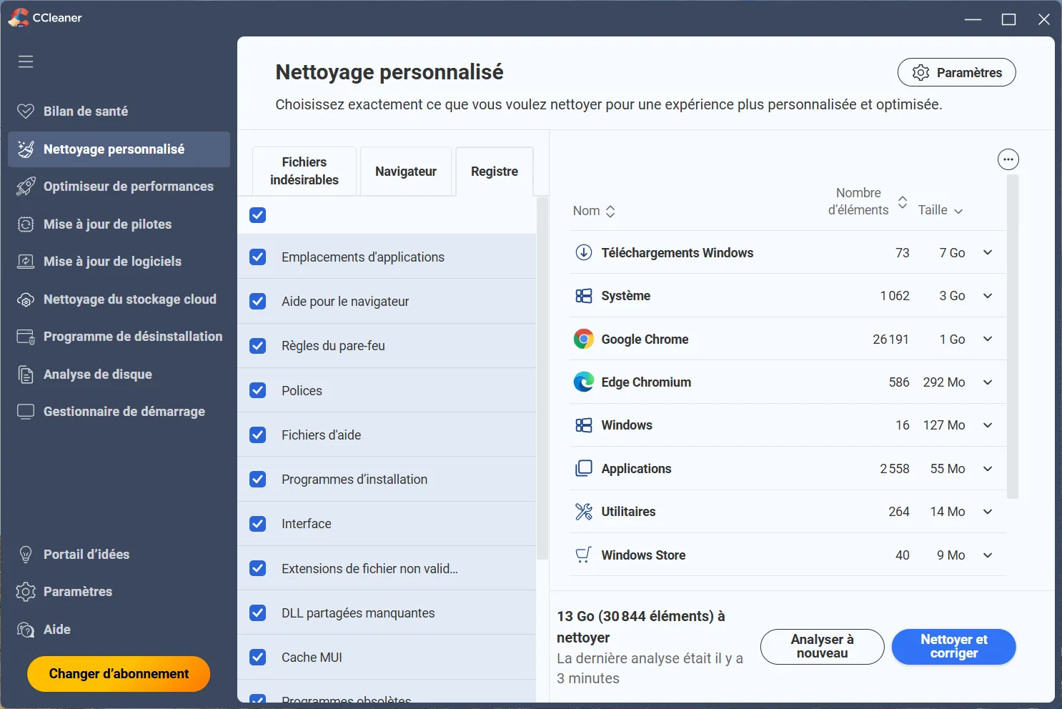This screenshot has width=1062, height=709.
Task: Click the Mise à jour de pilotes icon
Action: click(x=26, y=224)
